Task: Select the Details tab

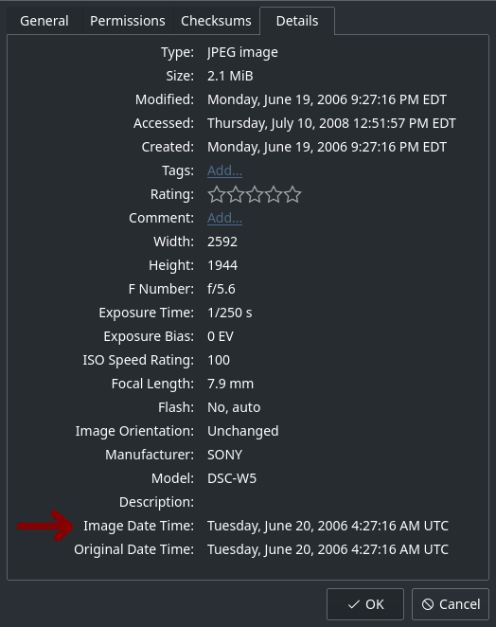Action: pos(297,21)
